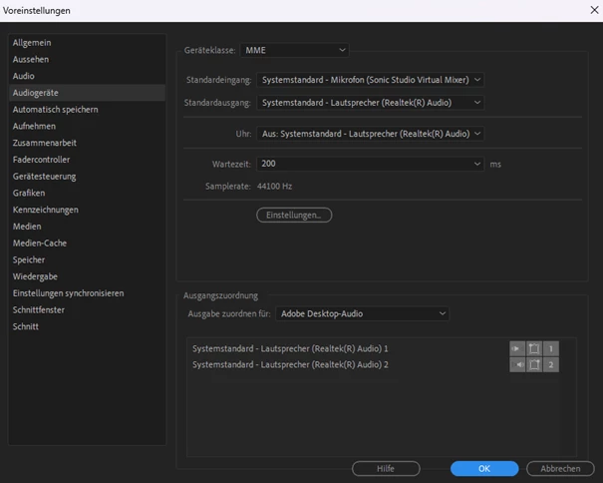This screenshot has width=603, height=483.
Task: Open the Medien category
Action: pos(88,227)
